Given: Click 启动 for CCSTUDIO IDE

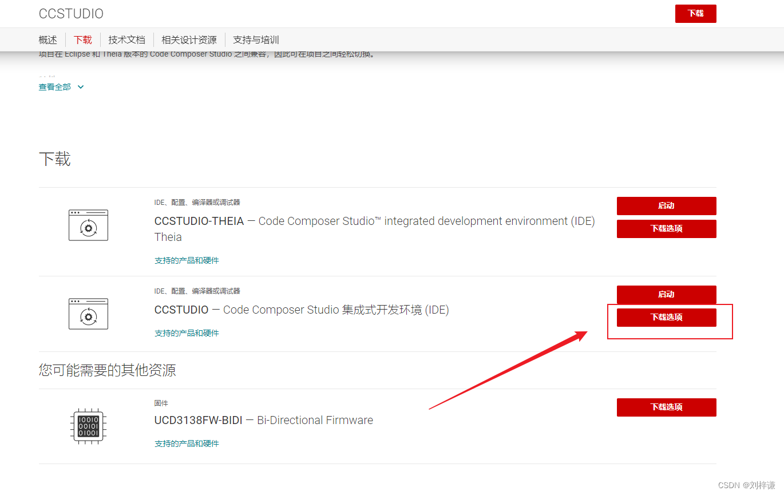Looking at the screenshot, I should (666, 295).
